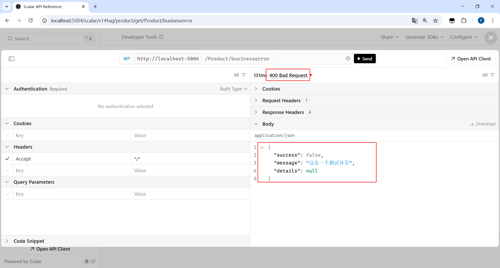Toggle the sidebar panel icon

coord(11,59)
